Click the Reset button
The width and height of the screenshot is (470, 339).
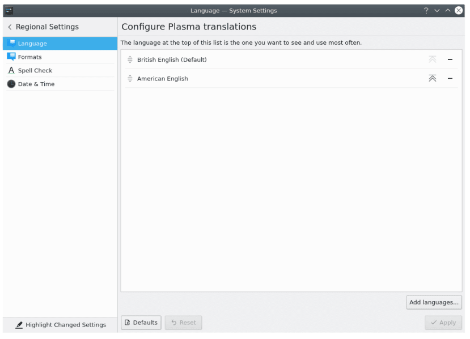183,323
